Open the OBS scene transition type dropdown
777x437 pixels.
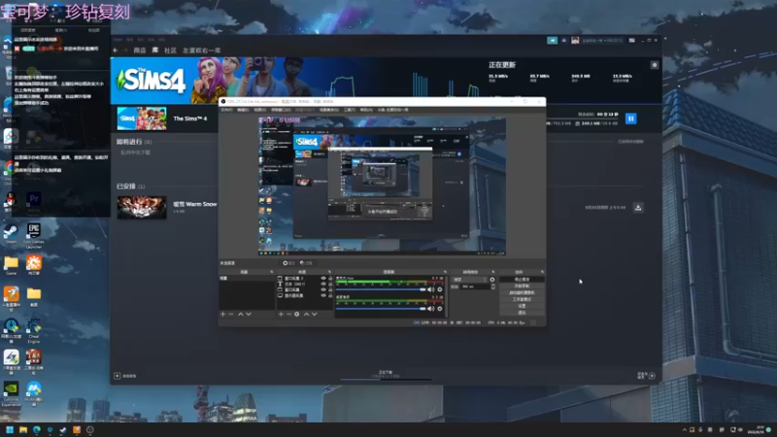(x=469, y=280)
